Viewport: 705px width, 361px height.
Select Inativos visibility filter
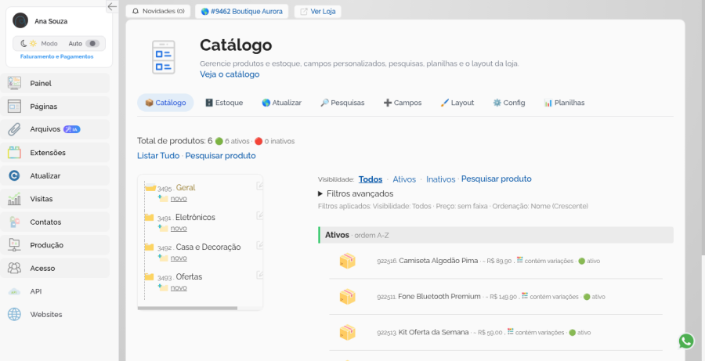(440, 179)
